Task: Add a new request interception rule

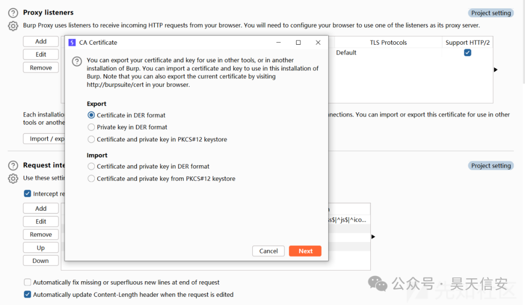Action: pos(41,209)
